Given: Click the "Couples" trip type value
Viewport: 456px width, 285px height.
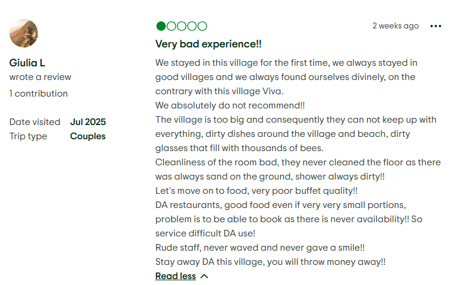Looking at the screenshot, I should point(88,136).
